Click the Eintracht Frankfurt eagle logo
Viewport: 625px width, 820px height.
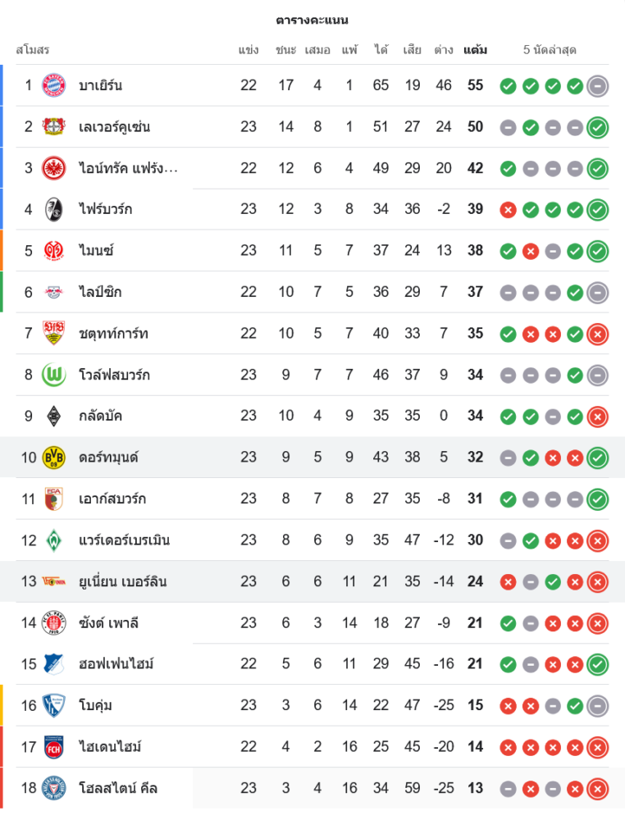click(x=53, y=168)
